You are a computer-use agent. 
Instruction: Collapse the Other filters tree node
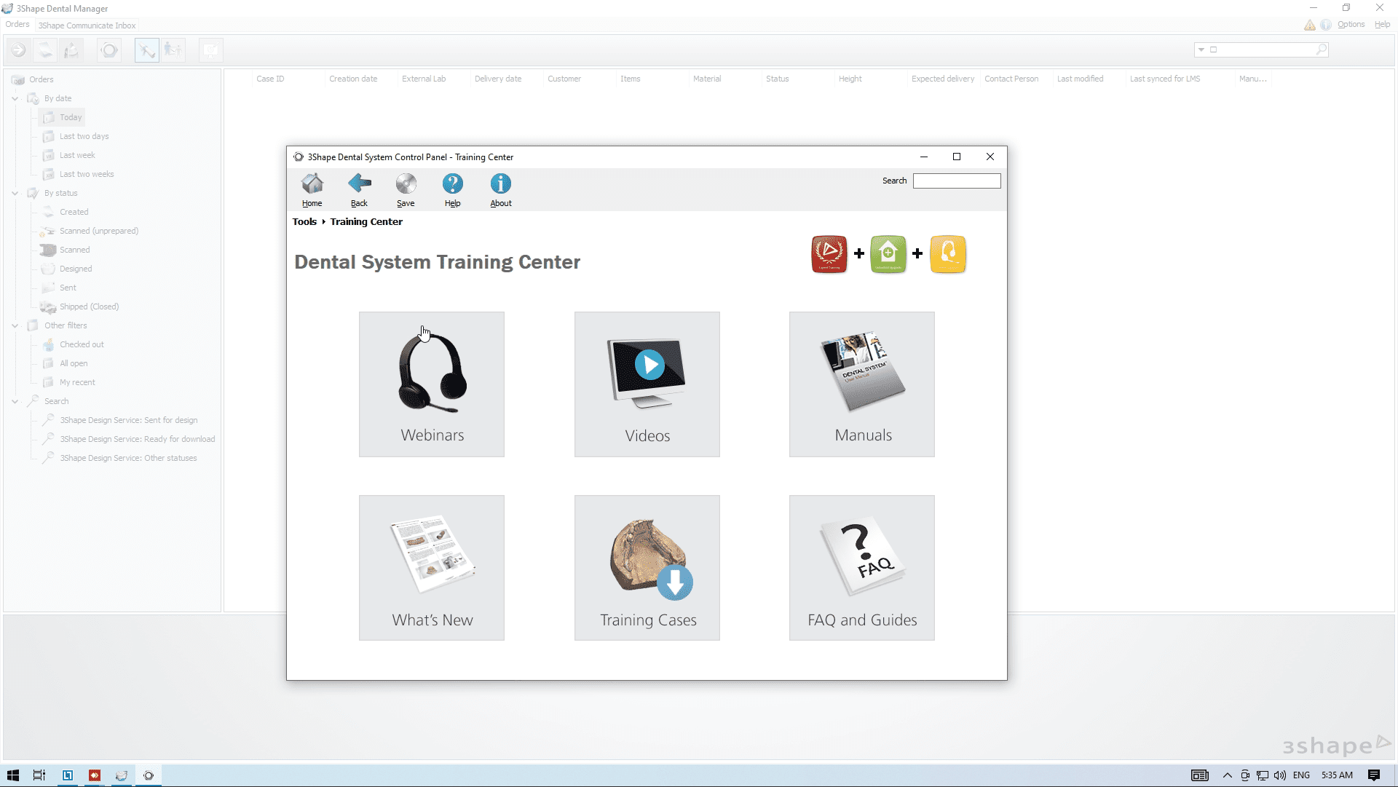pos(15,325)
